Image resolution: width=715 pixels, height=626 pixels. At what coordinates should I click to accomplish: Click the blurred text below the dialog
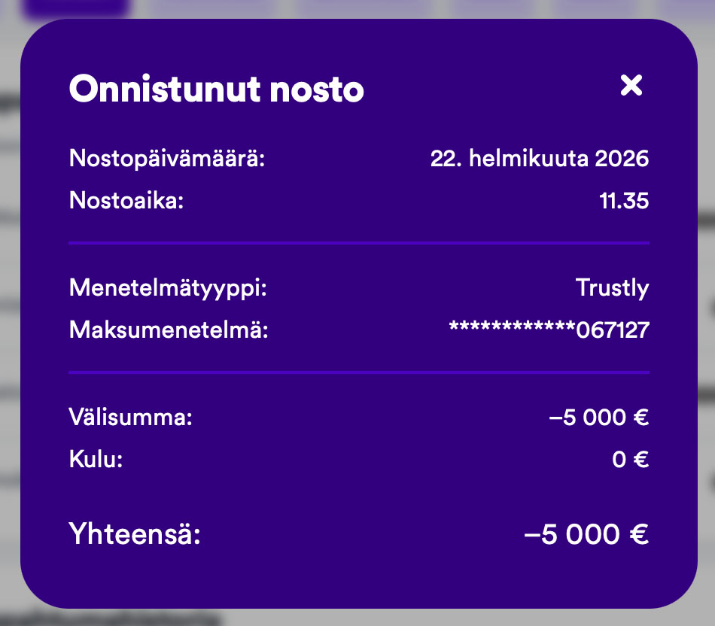[113, 618]
